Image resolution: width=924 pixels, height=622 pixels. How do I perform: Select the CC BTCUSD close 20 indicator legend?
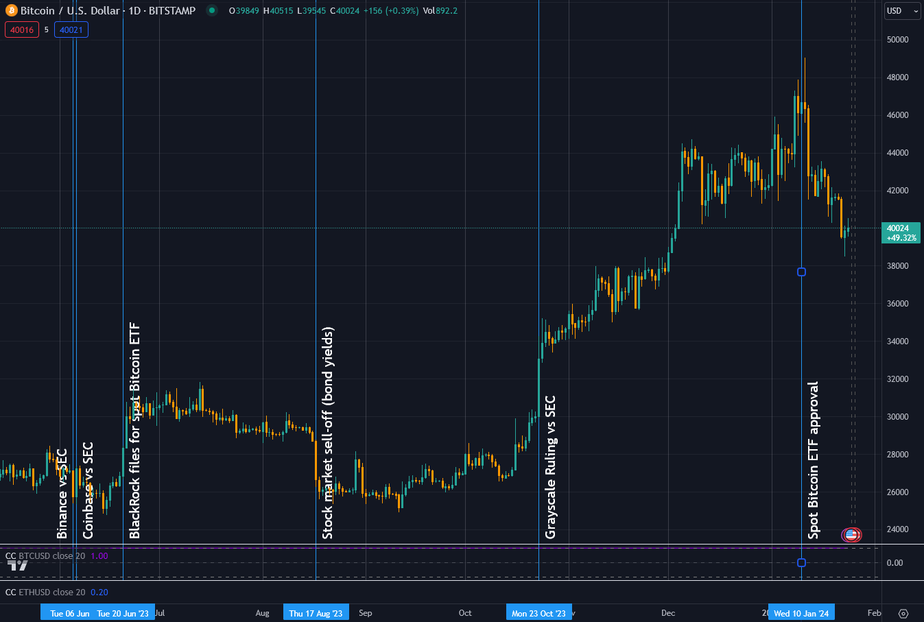pos(45,556)
